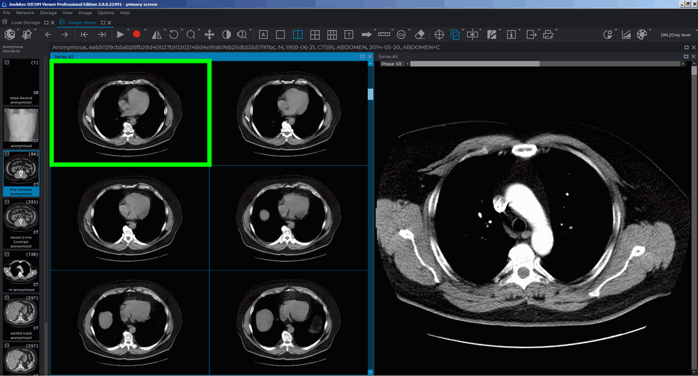698x376 pixels.
Task: Open the image split alignment tool
Action: point(473,34)
